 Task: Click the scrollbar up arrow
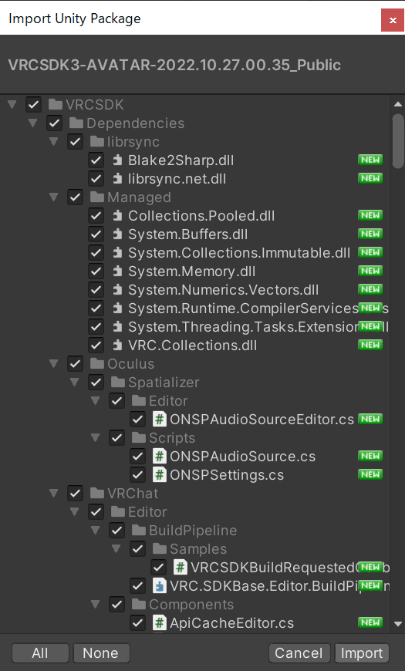tap(398, 104)
